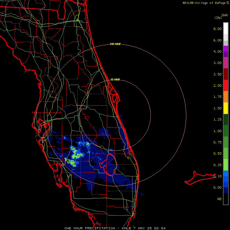230x230 pixels.
Task: Click the 1.50 legend value
Action: [217, 108]
